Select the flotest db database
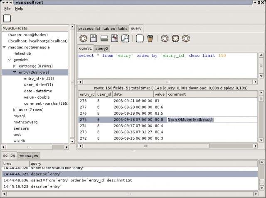This screenshot has height=198, width=266. pos(22,53)
